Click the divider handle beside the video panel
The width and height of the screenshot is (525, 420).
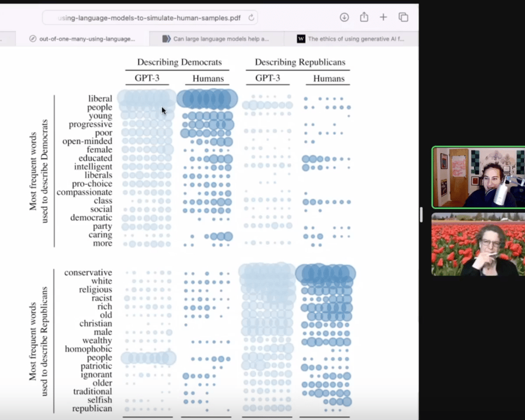coord(421,214)
